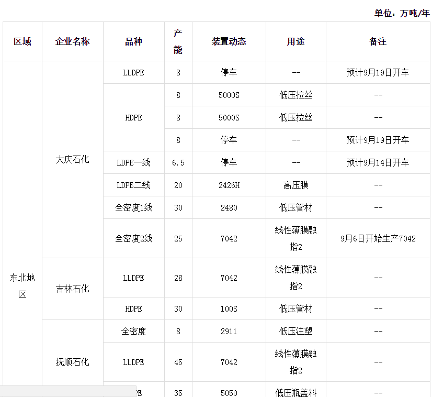Click the 用途 column header
Viewport: 432px width, 397px height.
(x=295, y=41)
